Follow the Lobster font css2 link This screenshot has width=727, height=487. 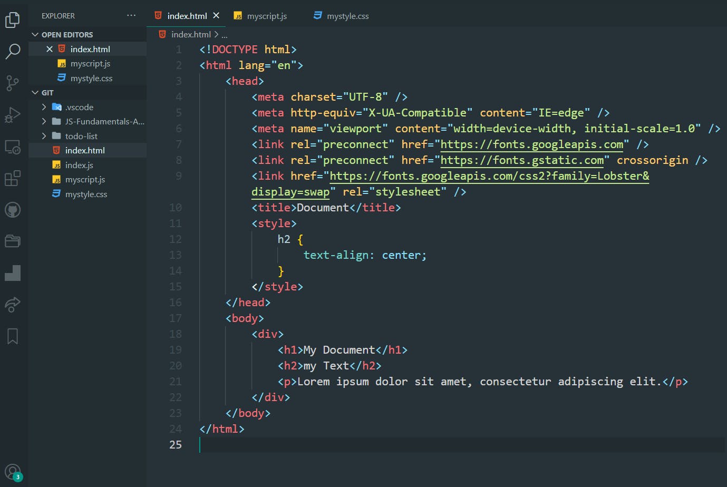click(489, 176)
